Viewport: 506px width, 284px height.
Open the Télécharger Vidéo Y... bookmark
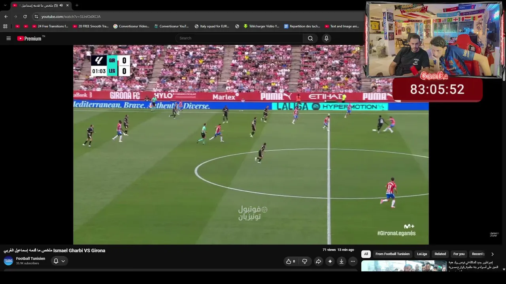point(261,26)
